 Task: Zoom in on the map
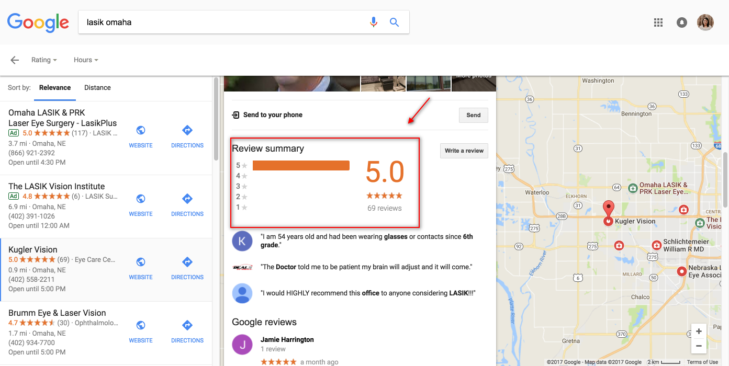click(699, 331)
